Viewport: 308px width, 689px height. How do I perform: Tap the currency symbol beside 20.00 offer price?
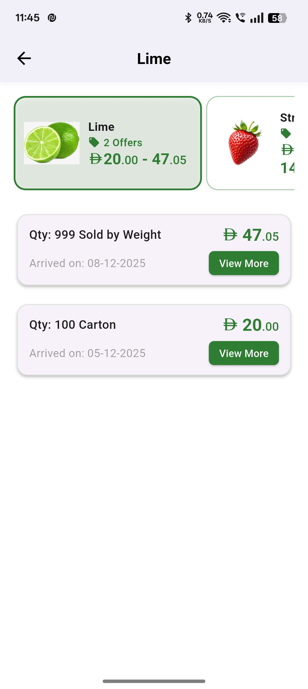point(230,325)
